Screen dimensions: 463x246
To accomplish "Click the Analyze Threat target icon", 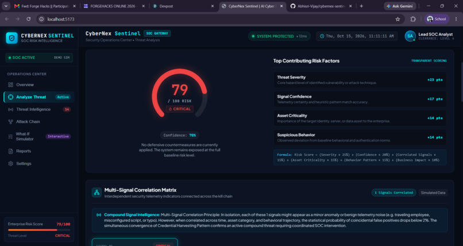I will tap(11, 97).
